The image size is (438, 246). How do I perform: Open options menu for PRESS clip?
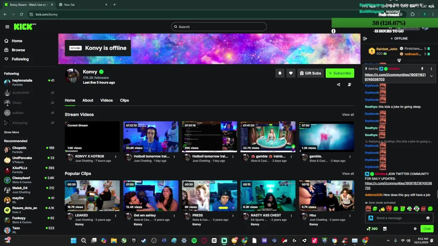coord(233,216)
